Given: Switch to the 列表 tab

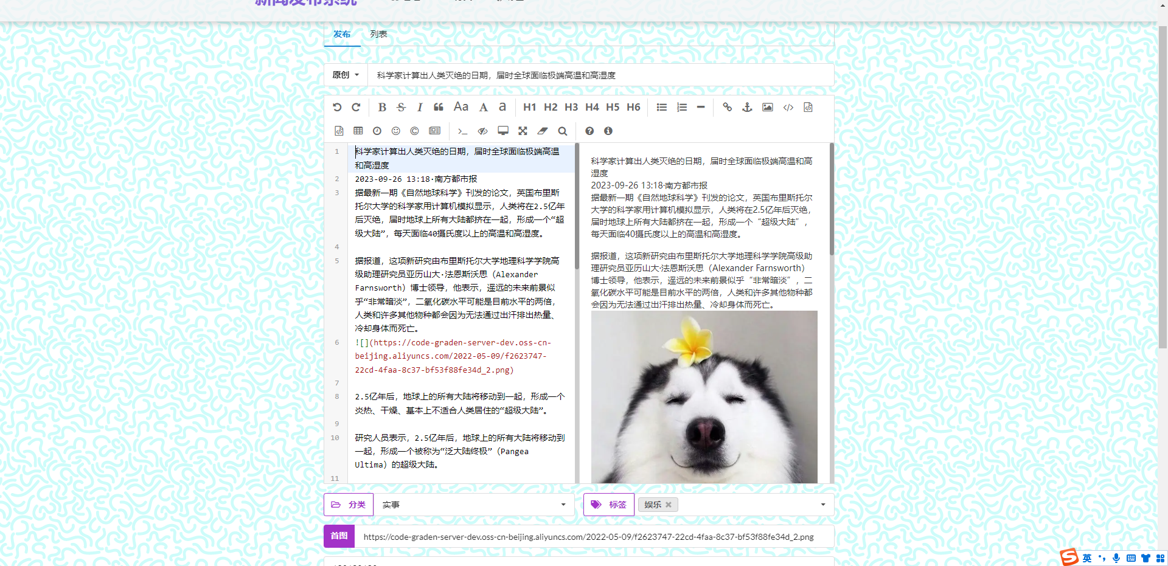Looking at the screenshot, I should coord(378,34).
